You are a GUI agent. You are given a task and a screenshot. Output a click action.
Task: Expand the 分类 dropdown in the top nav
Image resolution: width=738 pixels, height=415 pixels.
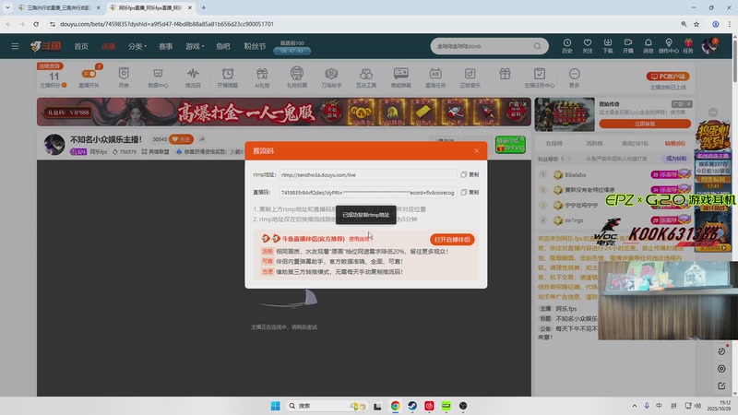pos(137,46)
